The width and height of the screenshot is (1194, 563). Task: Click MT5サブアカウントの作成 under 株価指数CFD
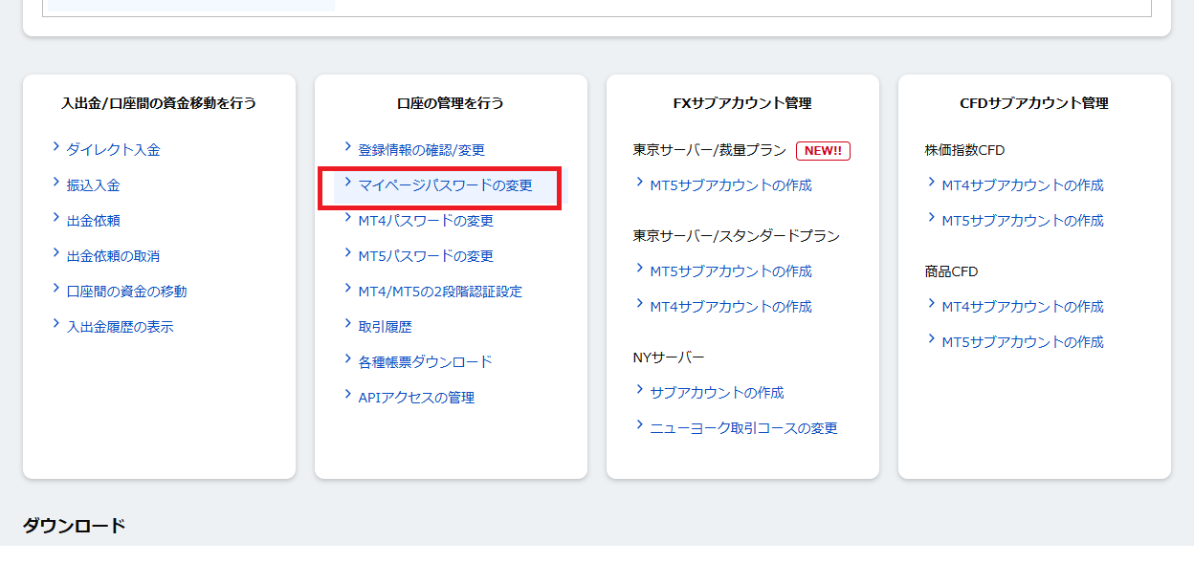click(1023, 221)
